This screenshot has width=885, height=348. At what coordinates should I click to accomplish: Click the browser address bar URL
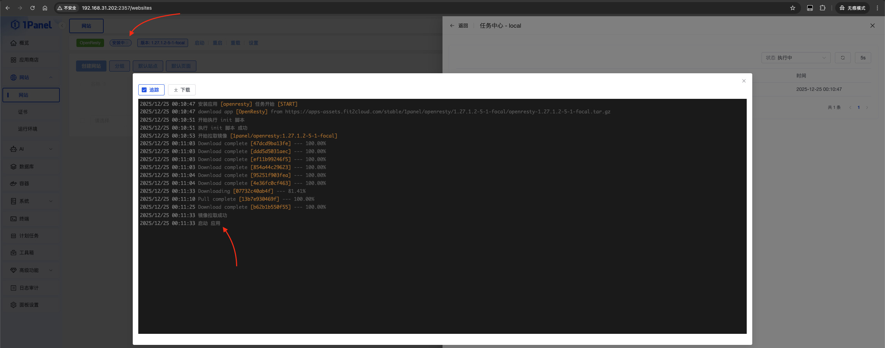(117, 8)
